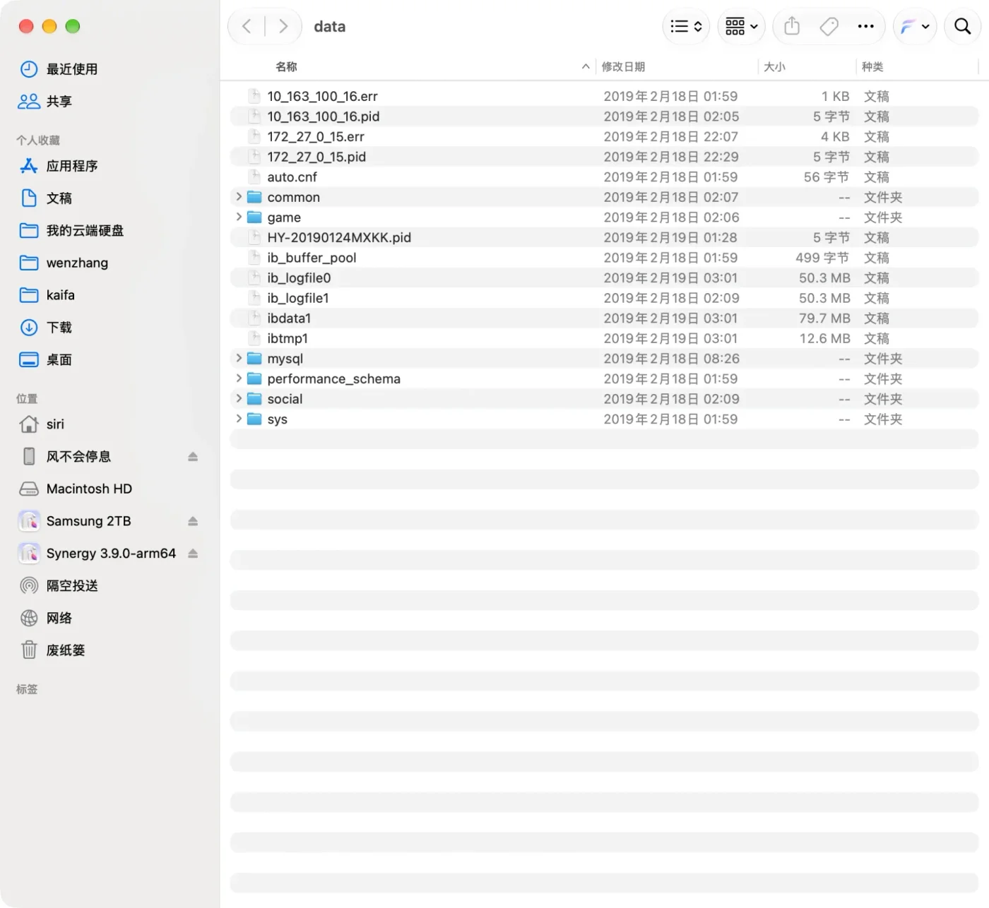Expand the sys folder
The image size is (989, 908).
tap(239, 419)
